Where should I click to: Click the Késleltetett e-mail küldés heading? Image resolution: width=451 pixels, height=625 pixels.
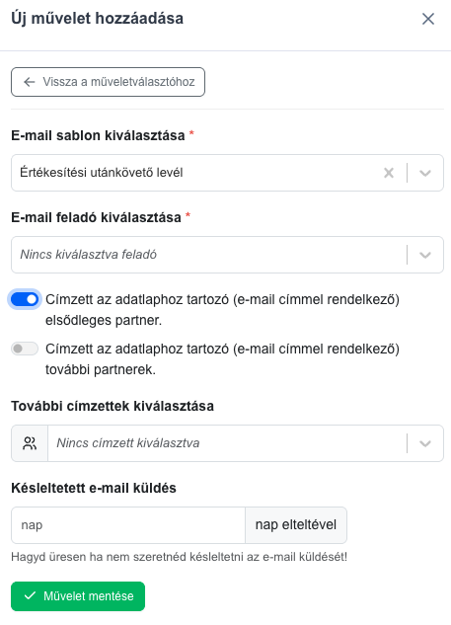(x=94, y=488)
